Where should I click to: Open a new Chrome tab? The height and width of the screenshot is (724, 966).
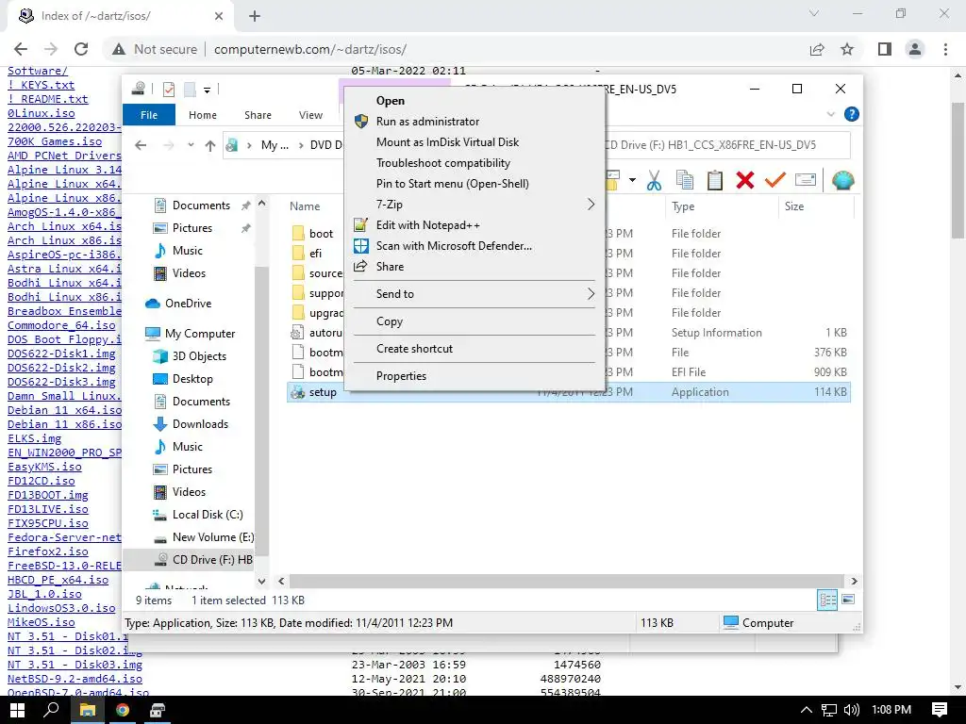pyautogui.click(x=255, y=16)
